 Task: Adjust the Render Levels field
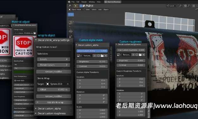tap(53, 65)
